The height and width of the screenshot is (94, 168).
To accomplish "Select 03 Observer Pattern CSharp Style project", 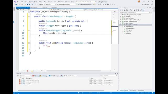I will click(x=132, y=20).
